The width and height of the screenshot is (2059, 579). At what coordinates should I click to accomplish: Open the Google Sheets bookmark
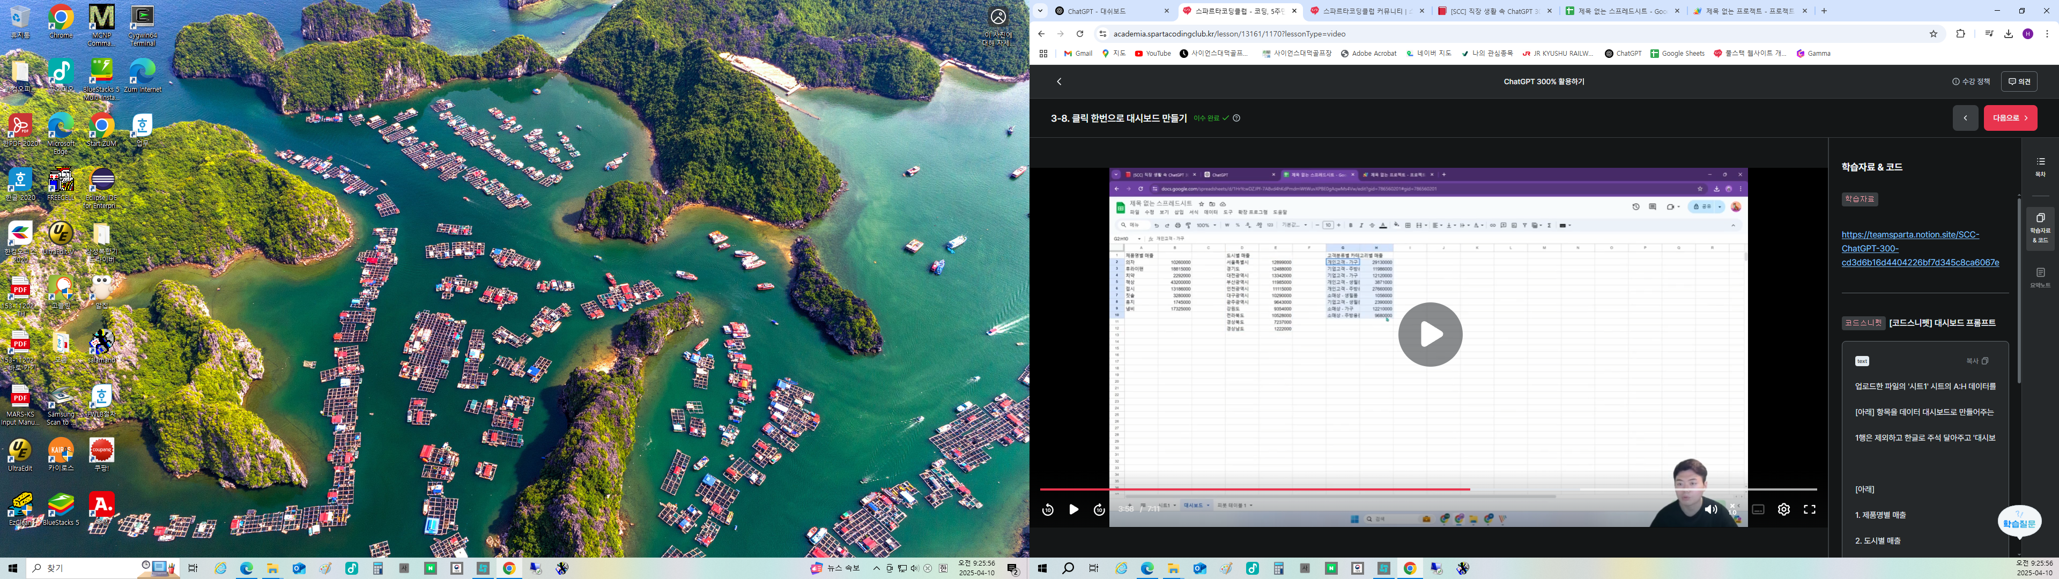(x=1677, y=54)
